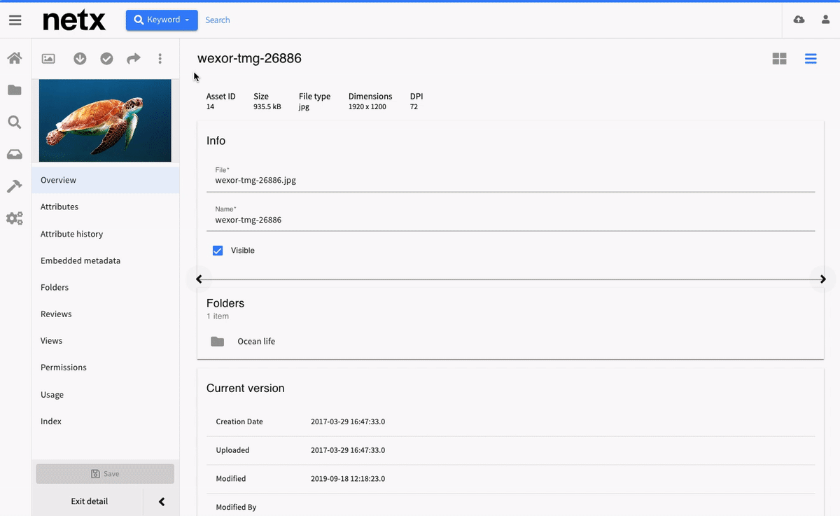Go to the next asset arrow
Viewport: 840px width, 516px height.
(822, 279)
